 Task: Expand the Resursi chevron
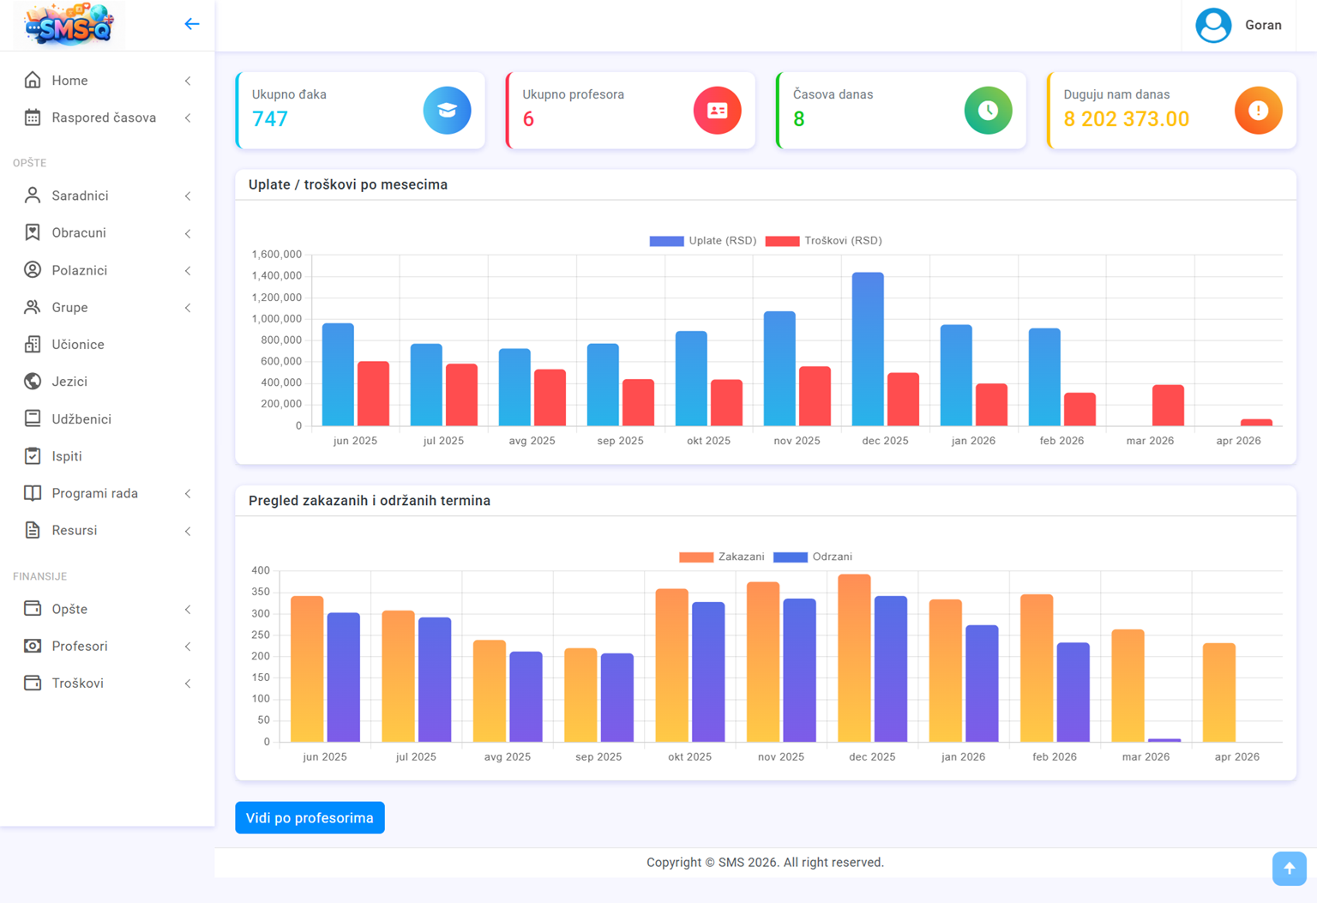[x=188, y=531]
